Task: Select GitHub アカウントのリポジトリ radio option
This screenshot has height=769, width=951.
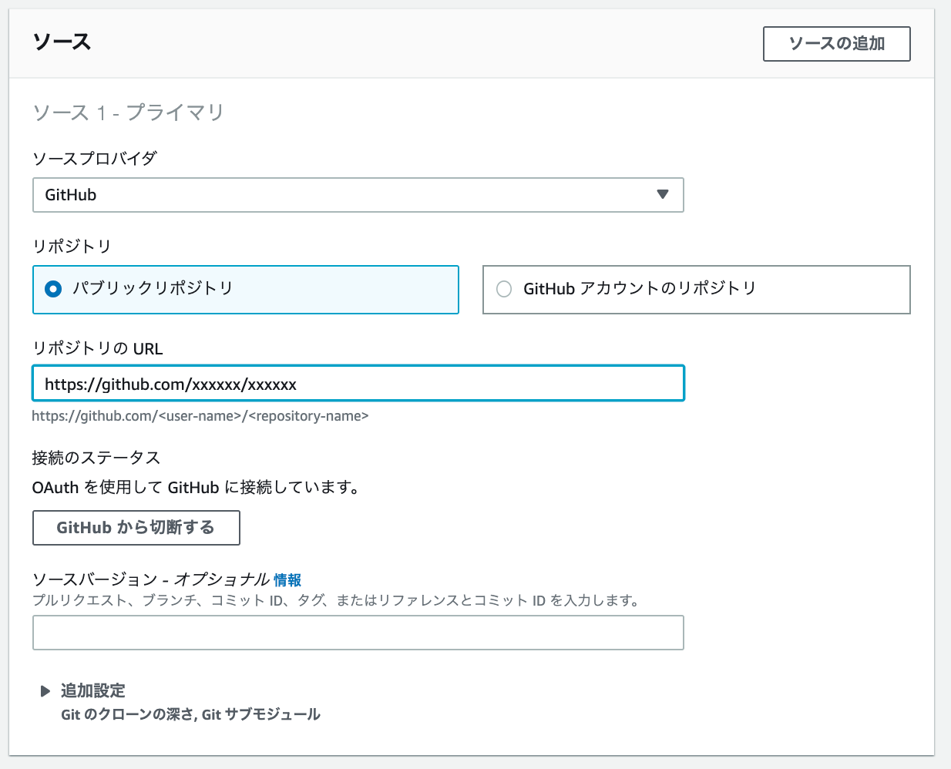Action: point(696,290)
